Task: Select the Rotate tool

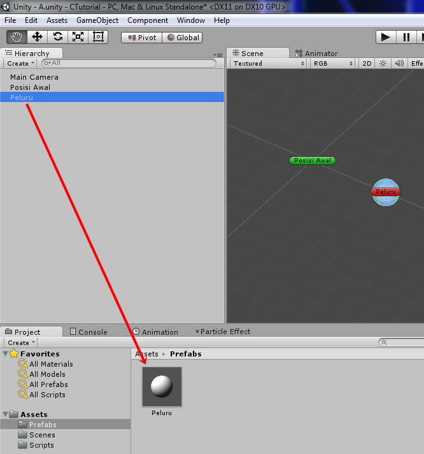Action: click(58, 37)
